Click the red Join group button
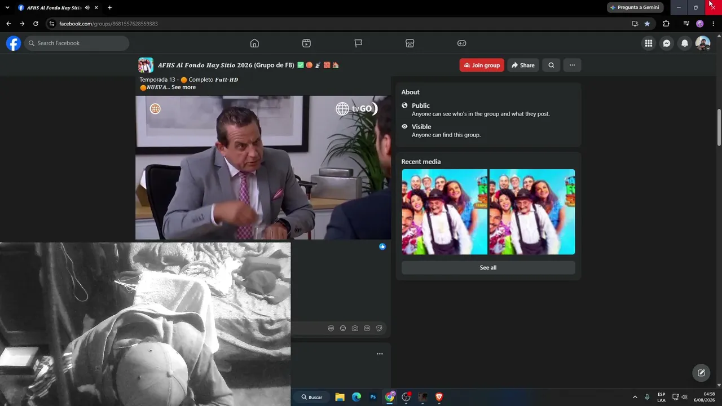This screenshot has width=722, height=406. tap(482, 65)
